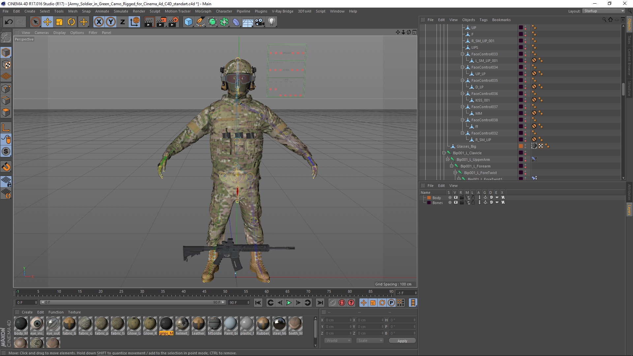Click the Record Active Objects button
The width and height of the screenshot is (633, 356).
pyautogui.click(x=333, y=303)
